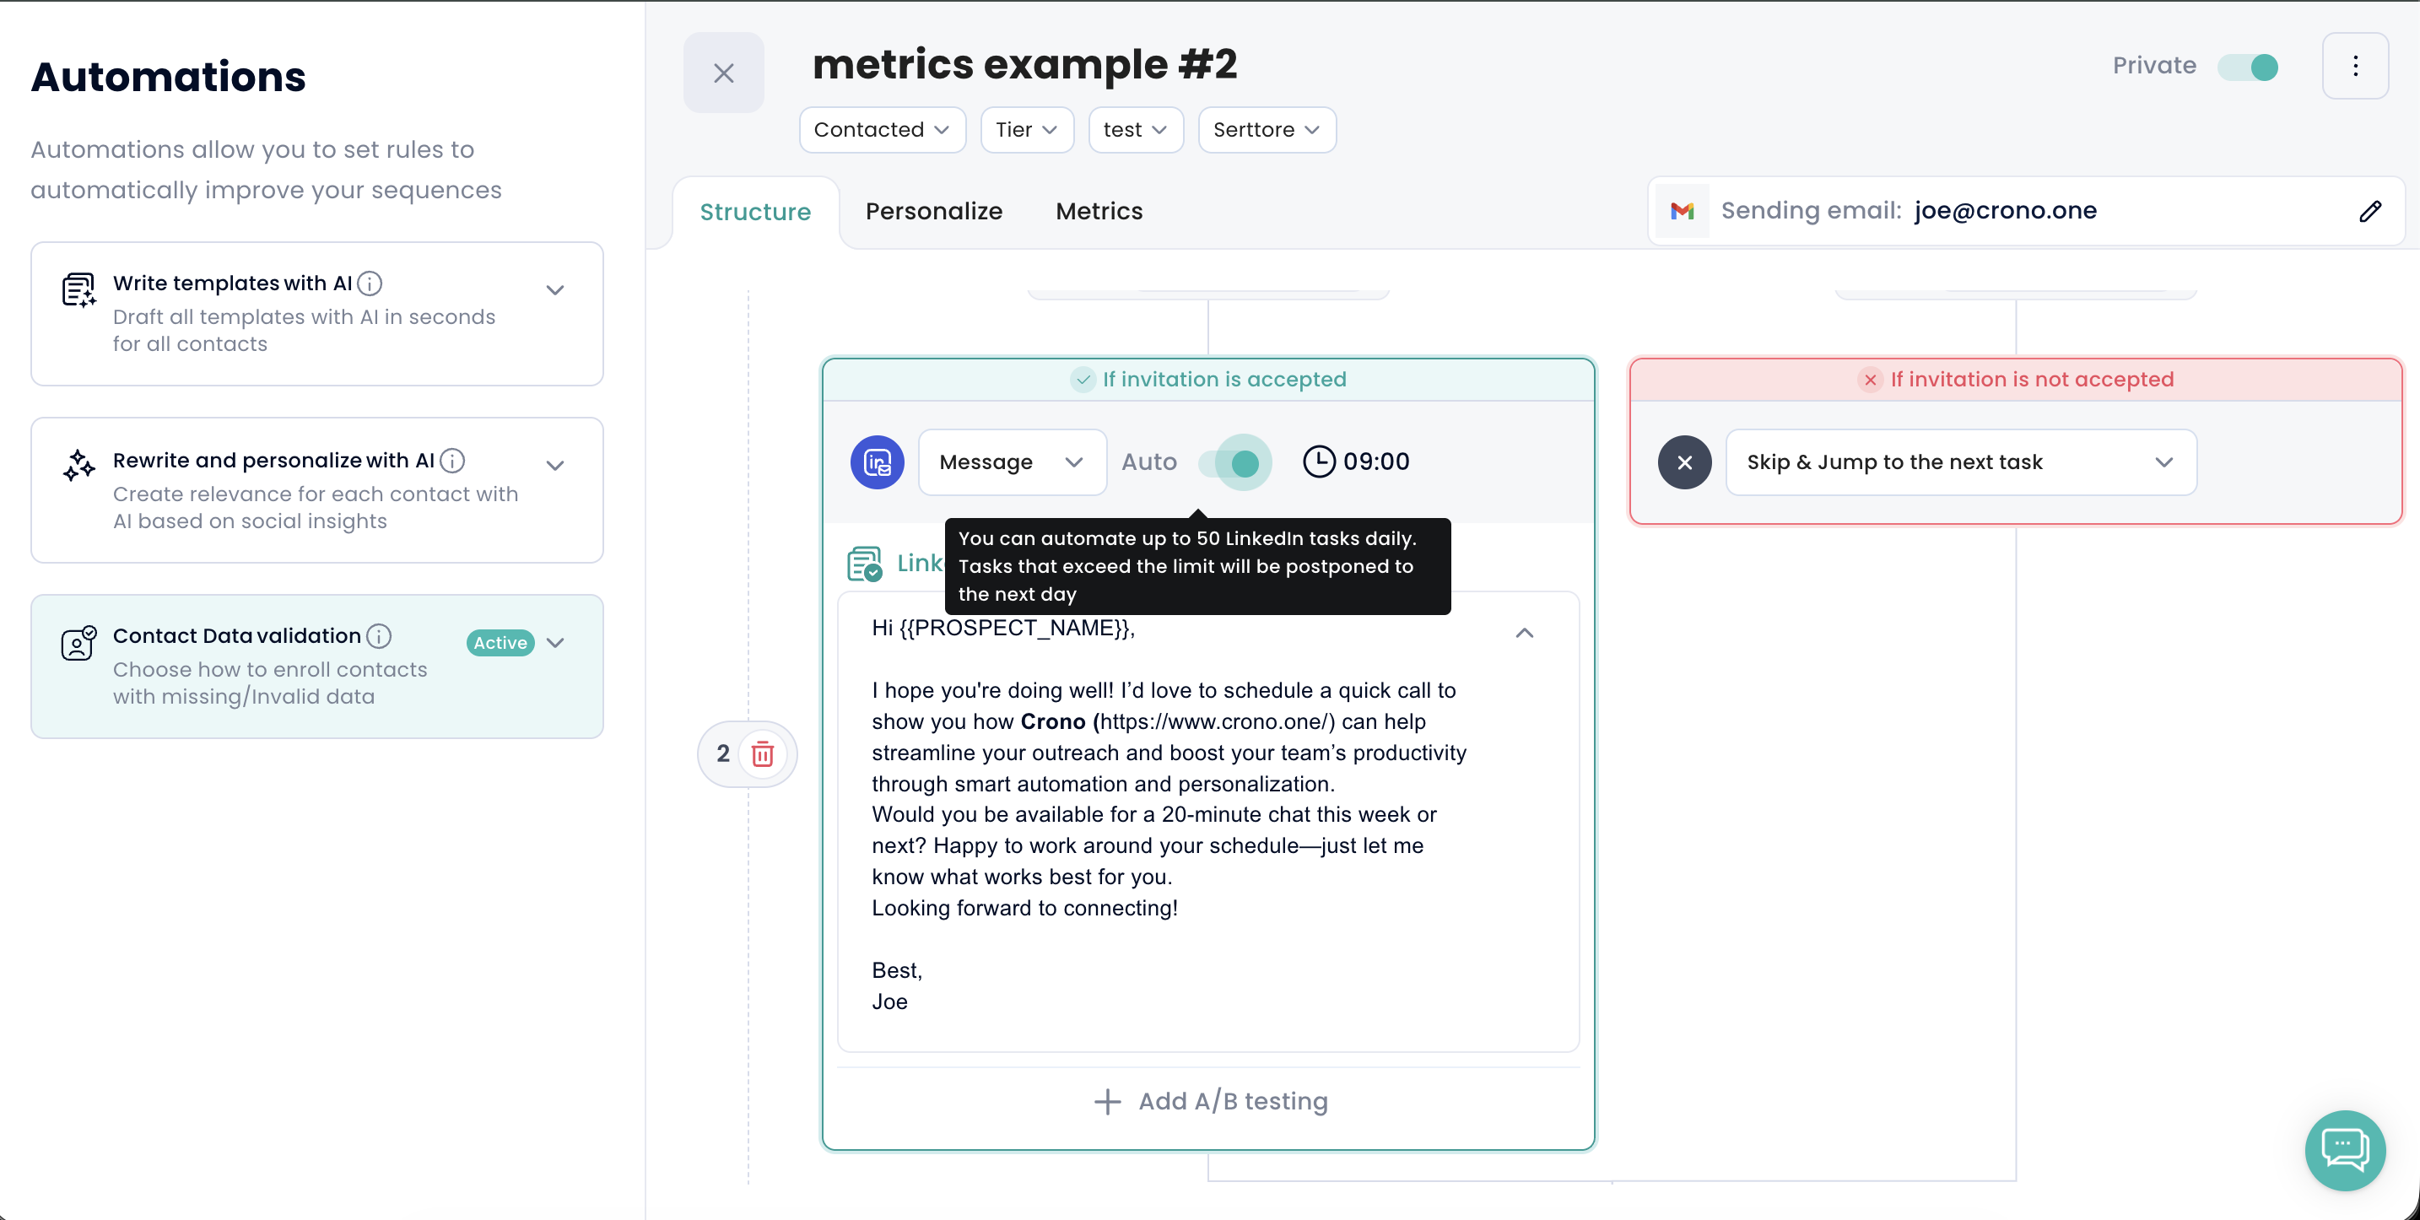Collapse the message template with the up chevron
2420x1220 pixels.
1524,633
